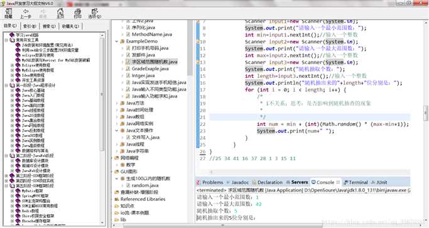Image resolution: width=429 pixels, height=228 pixels.
Task: Click the Java时间处理 package icon
Action: [122, 110]
